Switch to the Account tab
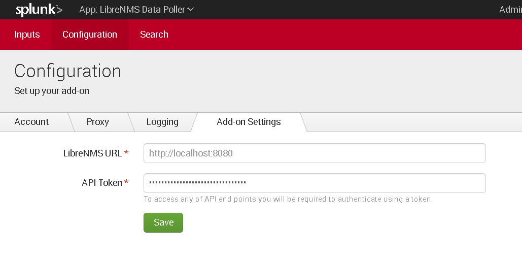 coord(31,122)
